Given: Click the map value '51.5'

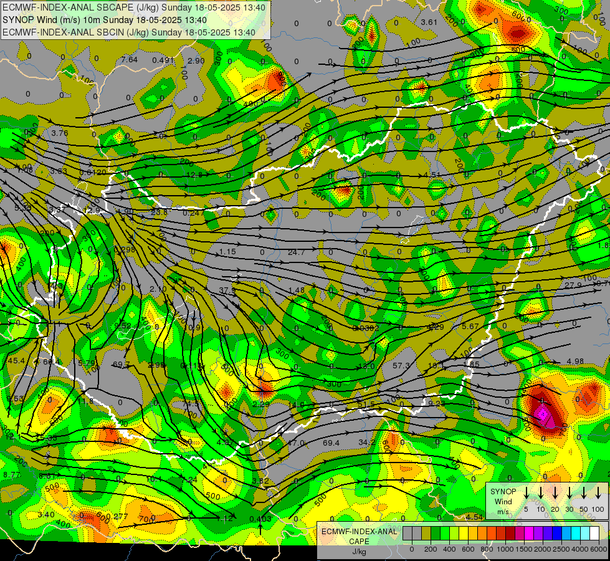Looking at the screenshot, I should click(366, 405).
